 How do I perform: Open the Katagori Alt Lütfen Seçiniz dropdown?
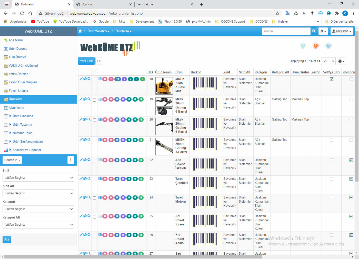tap(38, 225)
